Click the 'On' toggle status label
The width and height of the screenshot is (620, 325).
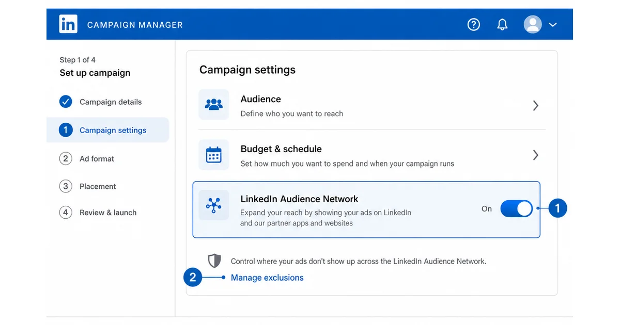(487, 209)
